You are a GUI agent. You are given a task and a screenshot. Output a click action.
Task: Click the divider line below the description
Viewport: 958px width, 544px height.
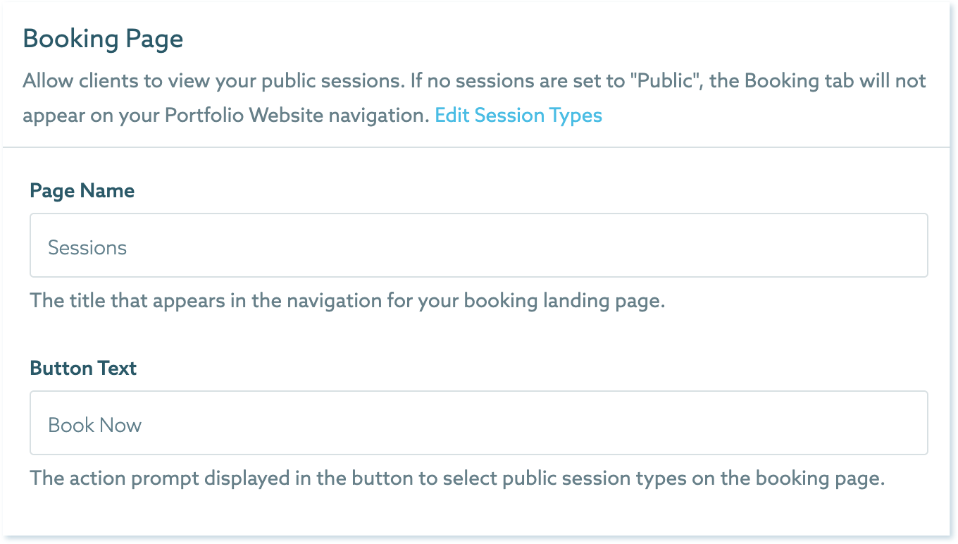coord(478,147)
